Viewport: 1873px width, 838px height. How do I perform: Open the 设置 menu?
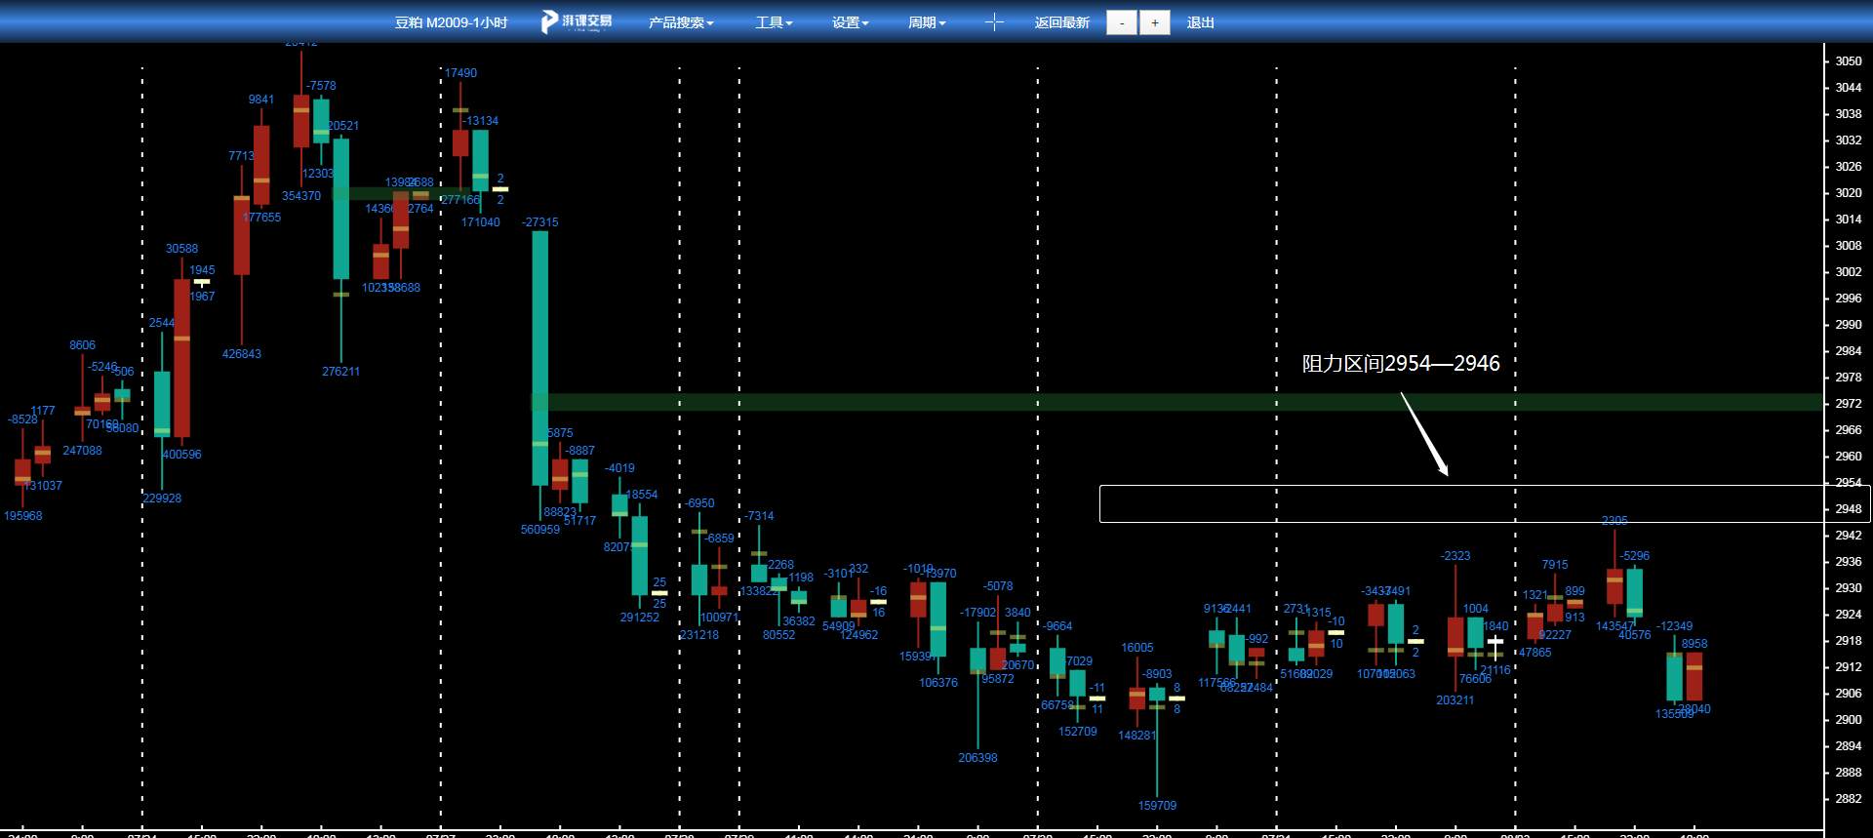[850, 22]
